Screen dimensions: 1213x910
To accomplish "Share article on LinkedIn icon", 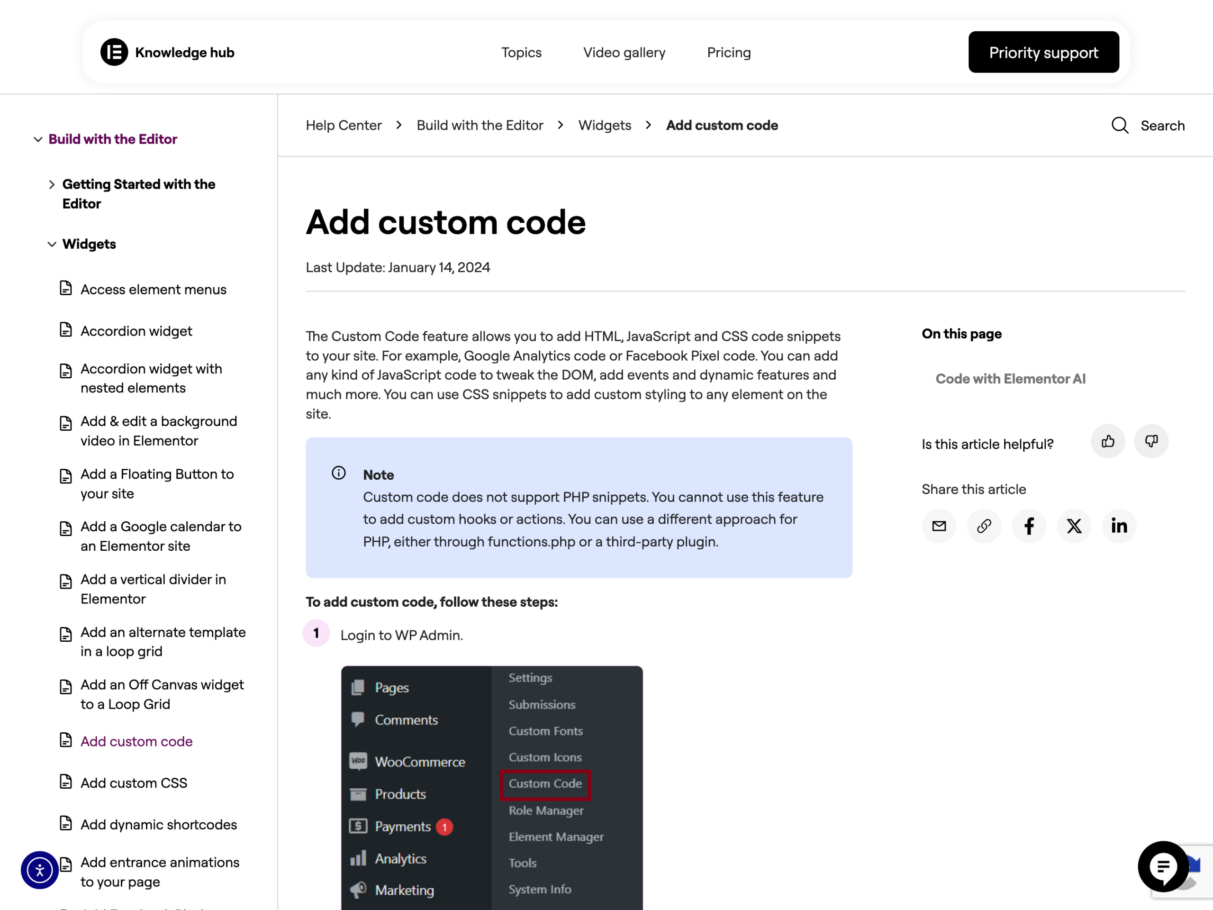I will pos(1119,526).
